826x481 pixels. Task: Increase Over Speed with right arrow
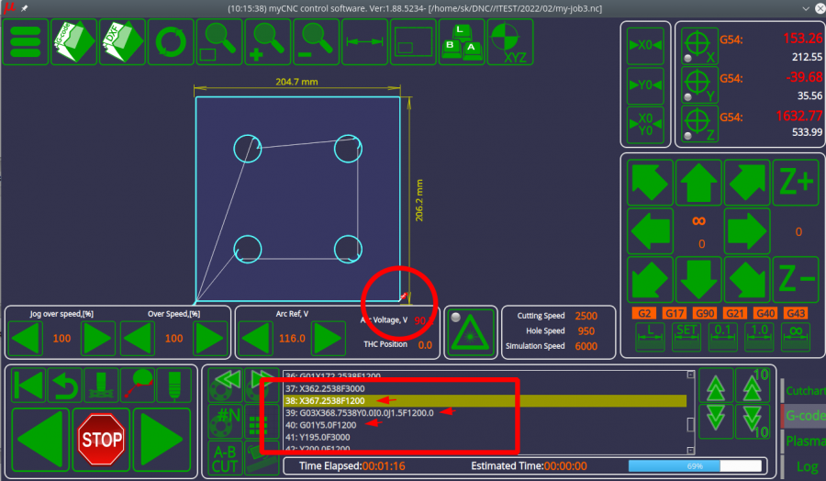210,339
